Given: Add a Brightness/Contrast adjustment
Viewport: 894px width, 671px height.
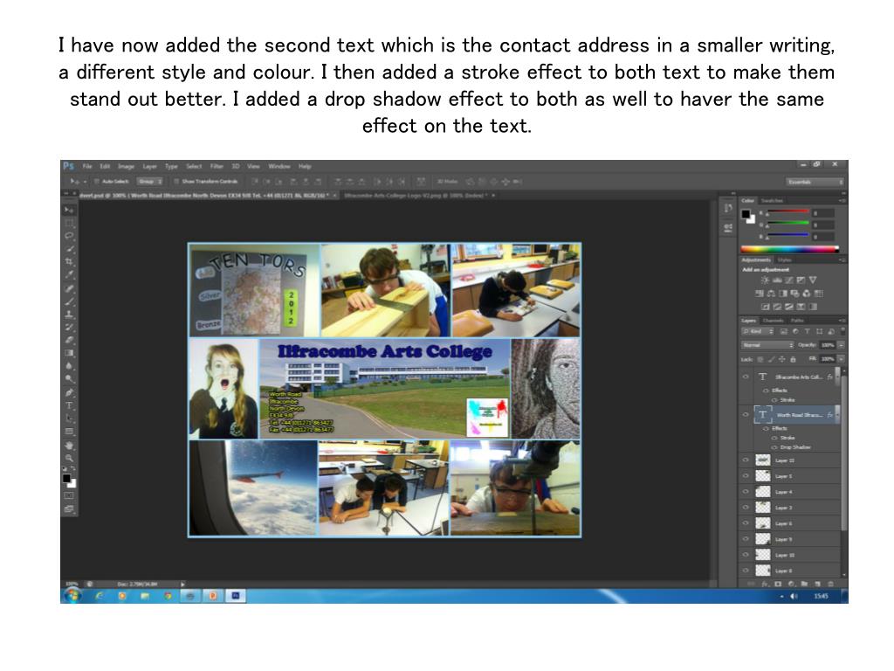Looking at the screenshot, I should click(765, 280).
